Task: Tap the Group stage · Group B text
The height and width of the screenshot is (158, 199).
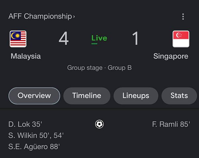Action: (x=99, y=68)
